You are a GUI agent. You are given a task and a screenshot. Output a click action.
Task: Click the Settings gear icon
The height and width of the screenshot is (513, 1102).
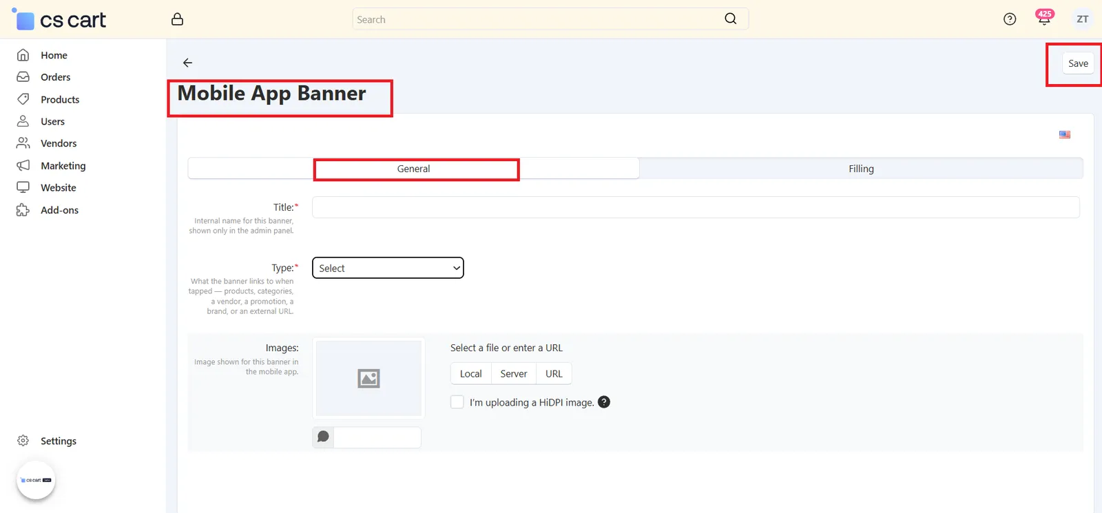coord(23,441)
